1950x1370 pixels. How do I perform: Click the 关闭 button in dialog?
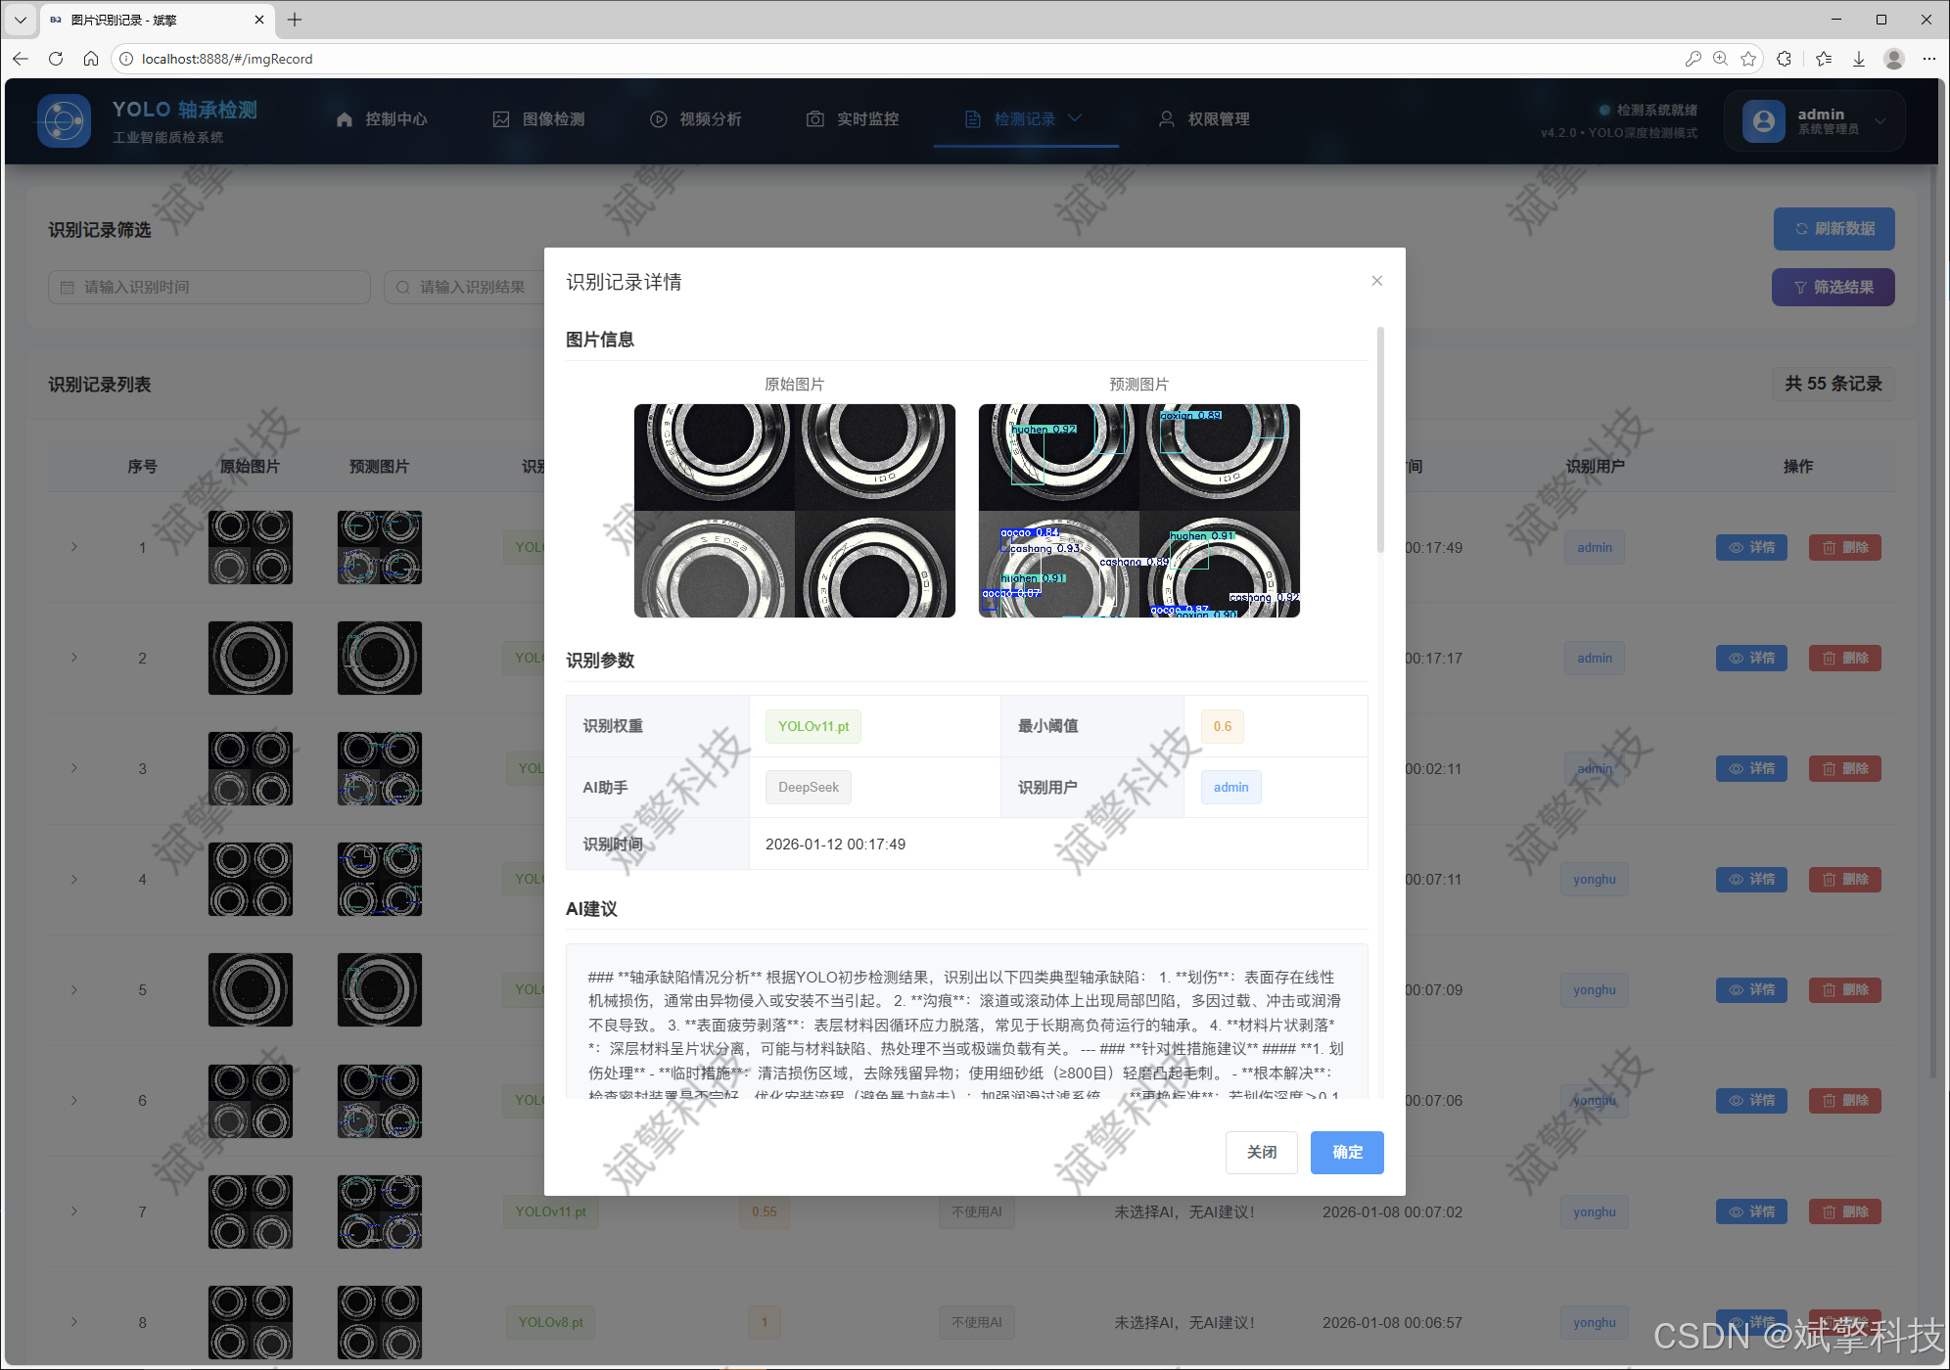pos(1261,1152)
